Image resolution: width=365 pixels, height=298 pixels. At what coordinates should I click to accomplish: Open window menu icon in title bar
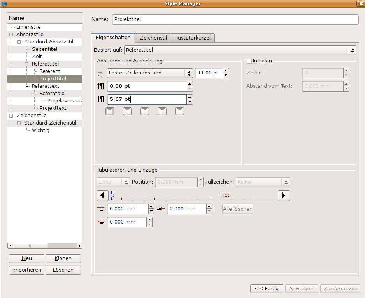coord(4,4)
